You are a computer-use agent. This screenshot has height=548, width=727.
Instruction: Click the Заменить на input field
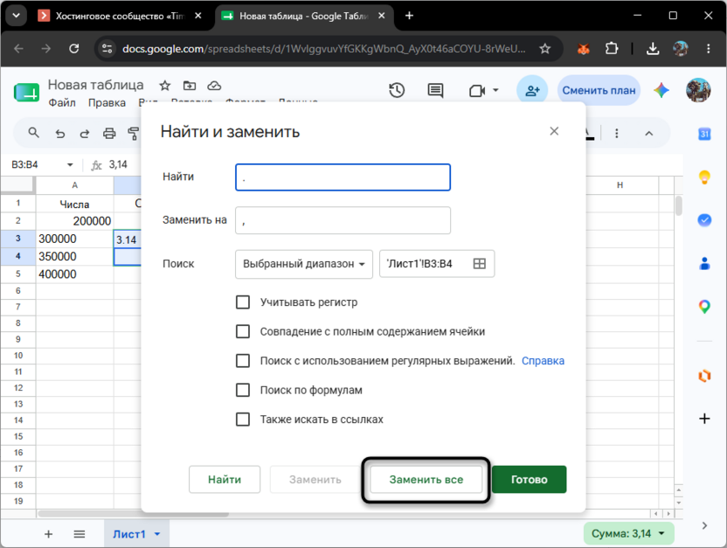click(x=343, y=220)
